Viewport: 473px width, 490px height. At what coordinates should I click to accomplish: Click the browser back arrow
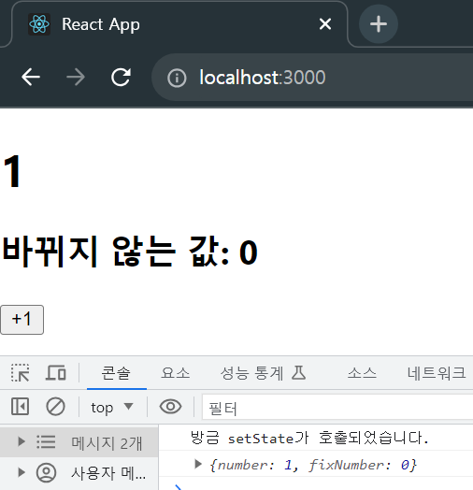tap(31, 78)
